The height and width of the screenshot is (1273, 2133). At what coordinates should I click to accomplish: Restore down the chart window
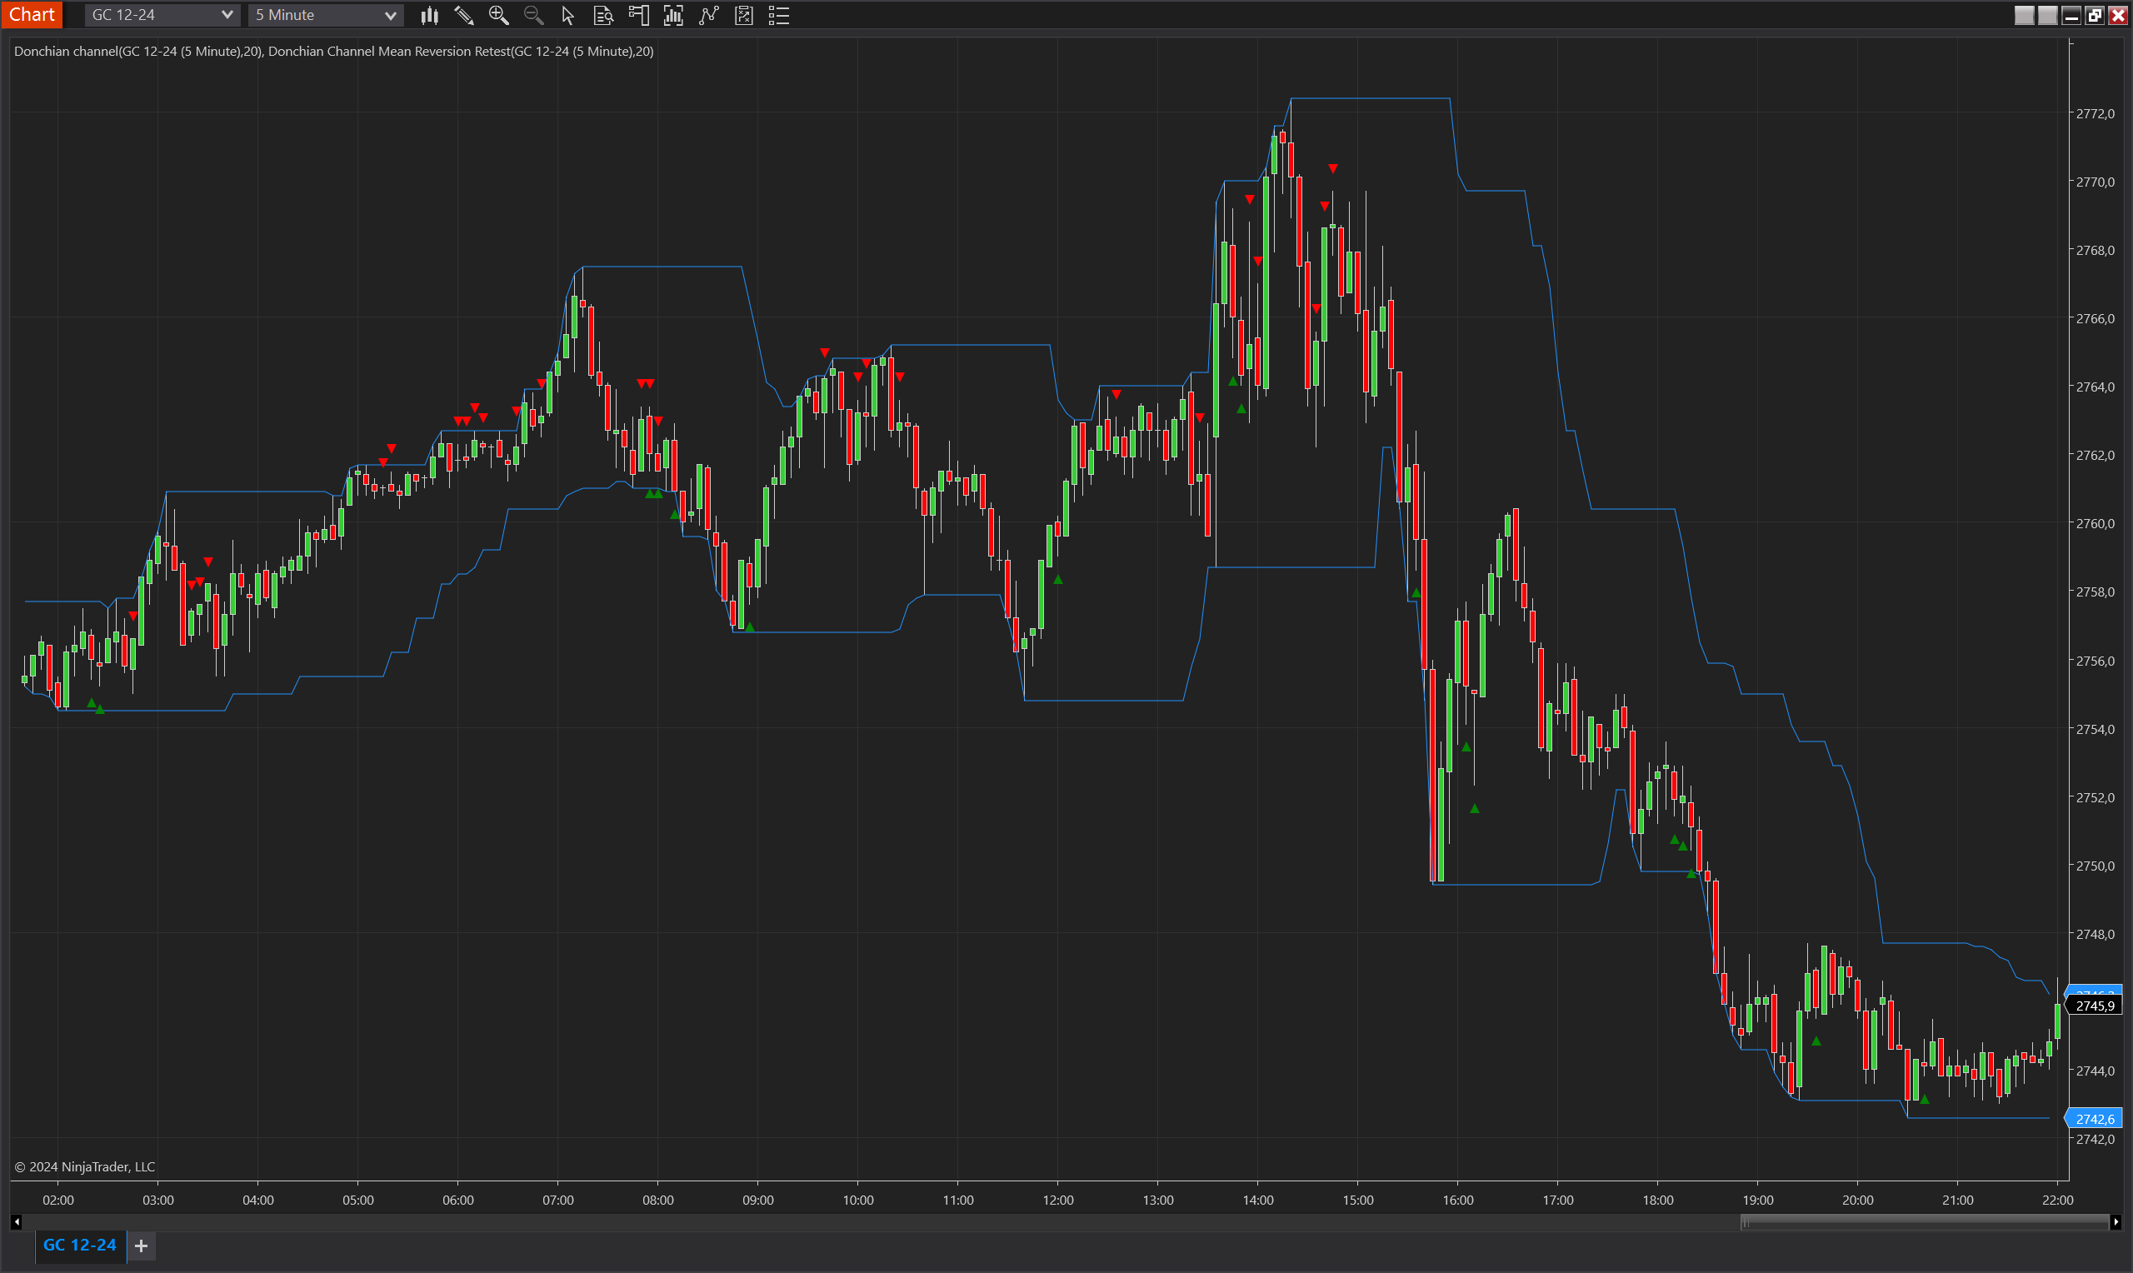[x=2095, y=15]
